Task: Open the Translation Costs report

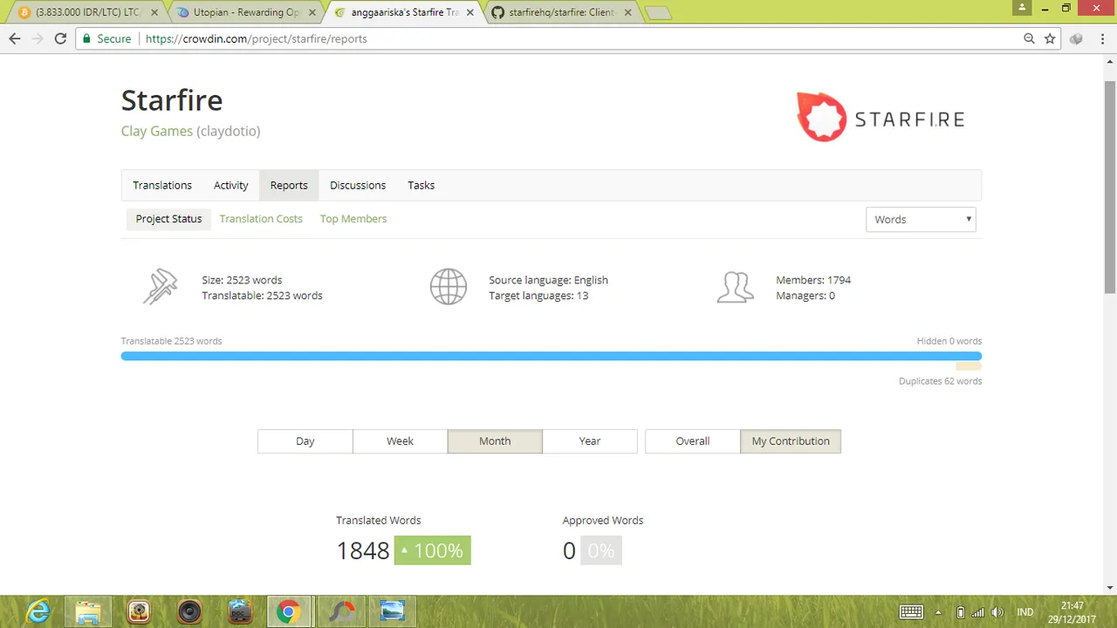Action: pos(261,219)
